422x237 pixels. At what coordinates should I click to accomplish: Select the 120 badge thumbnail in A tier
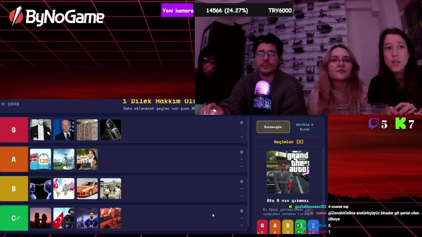(41, 159)
